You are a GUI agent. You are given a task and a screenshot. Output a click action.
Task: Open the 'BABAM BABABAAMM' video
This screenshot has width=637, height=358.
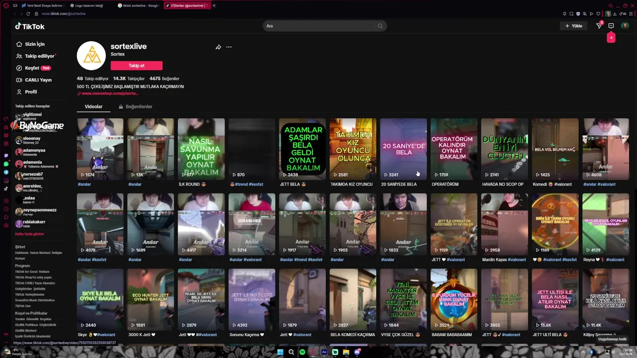454,300
